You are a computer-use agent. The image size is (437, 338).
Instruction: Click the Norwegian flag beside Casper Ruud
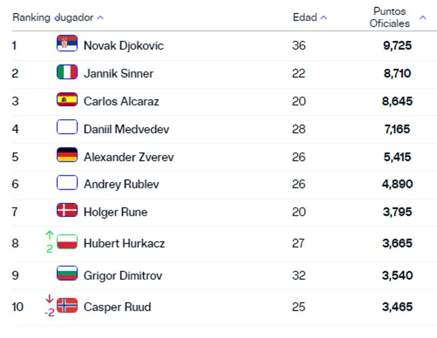[67, 305]
